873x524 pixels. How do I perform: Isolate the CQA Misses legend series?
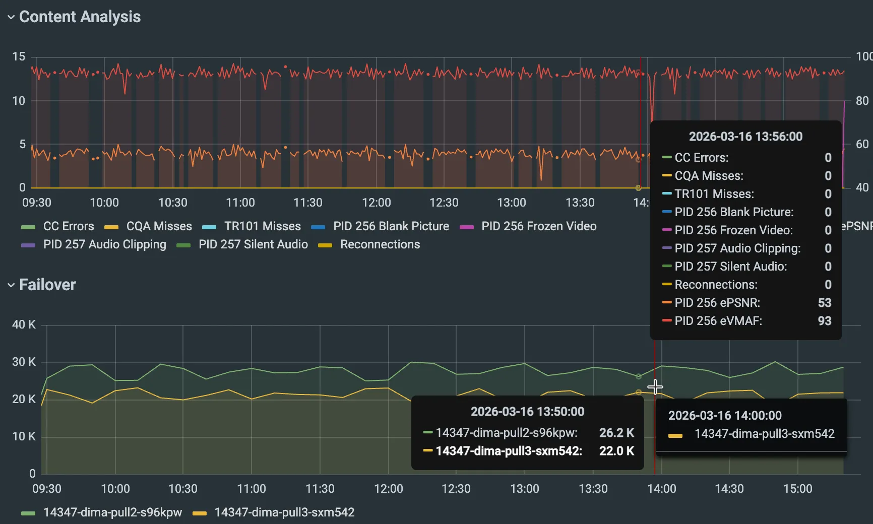[x=159, y=226]
